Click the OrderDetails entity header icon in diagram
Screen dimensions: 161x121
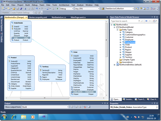point(12,23)
